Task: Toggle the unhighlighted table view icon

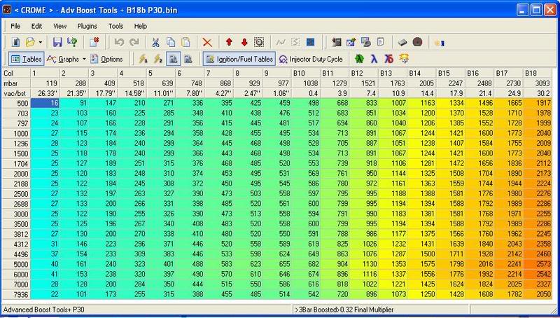Action: click(x=188, y=59)
